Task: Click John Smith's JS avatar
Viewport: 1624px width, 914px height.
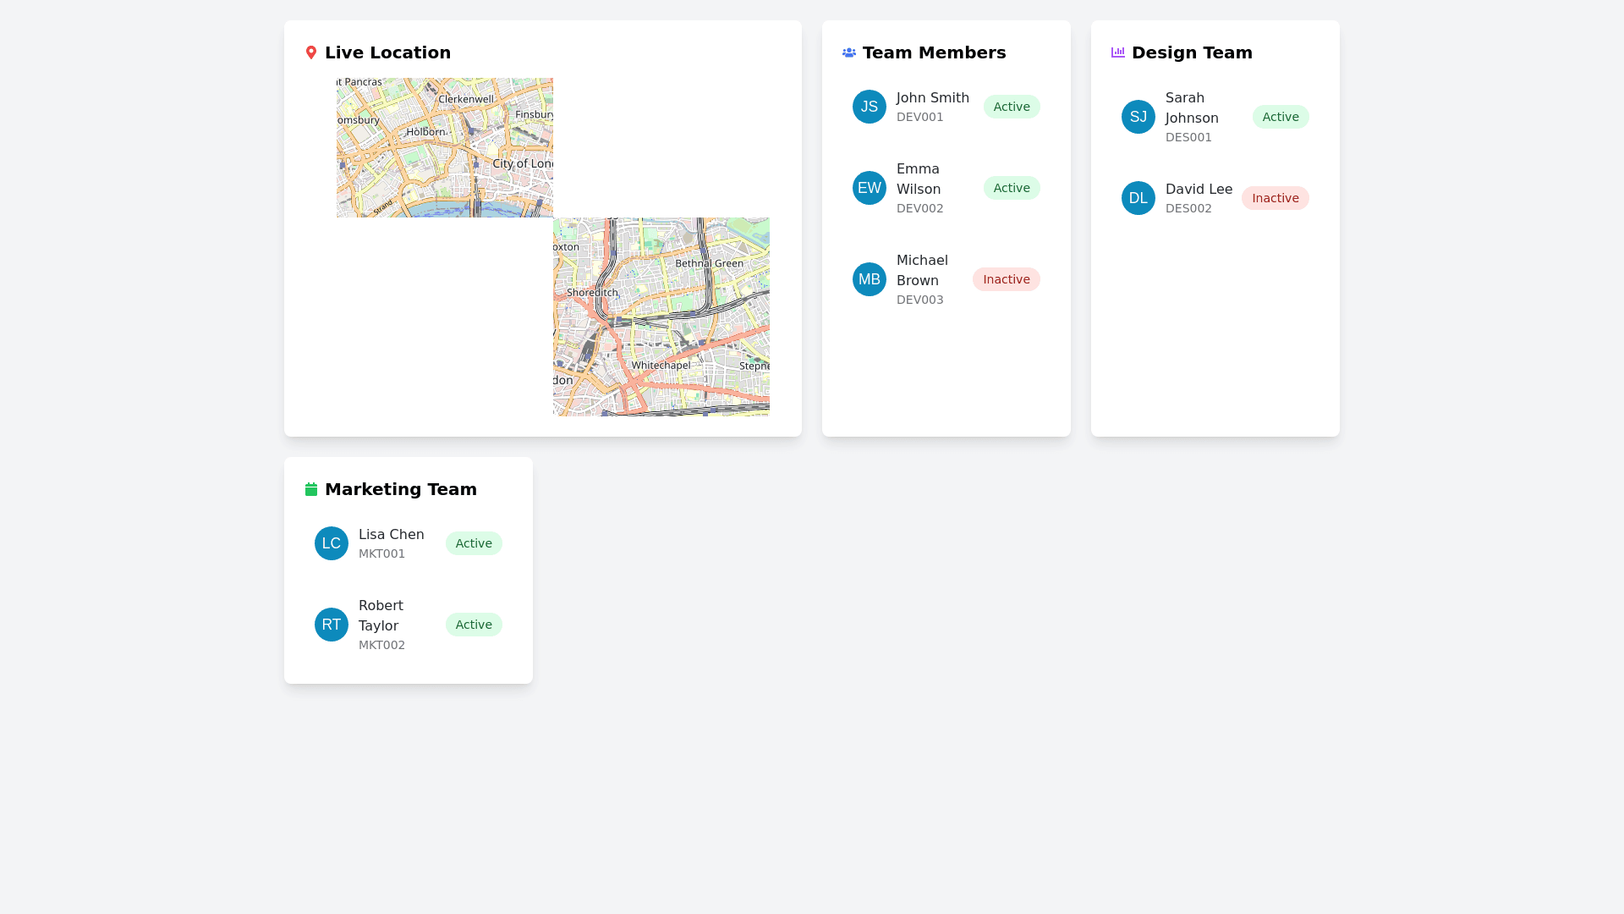Action: click(x=870, y=107)
